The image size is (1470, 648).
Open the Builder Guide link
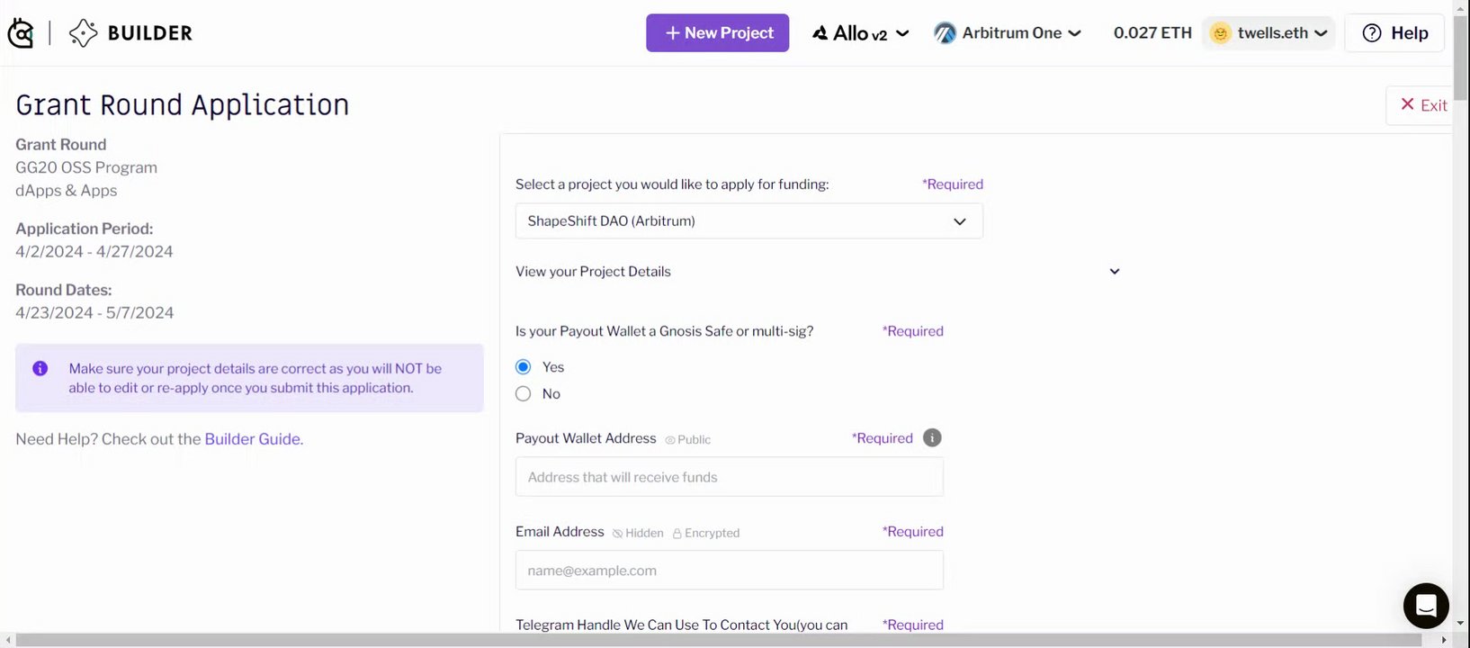tap(253, 439)
